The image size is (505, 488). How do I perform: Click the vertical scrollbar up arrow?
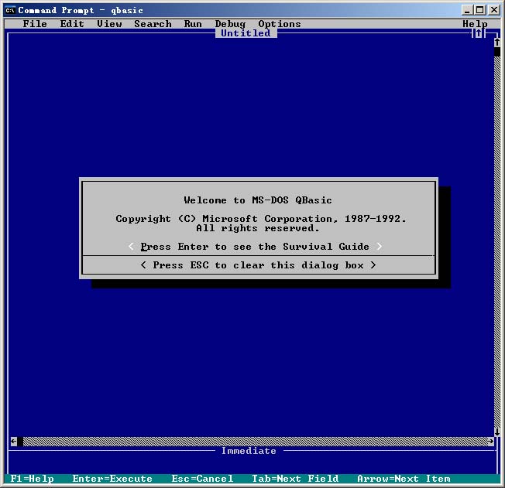tap(497, 42)
